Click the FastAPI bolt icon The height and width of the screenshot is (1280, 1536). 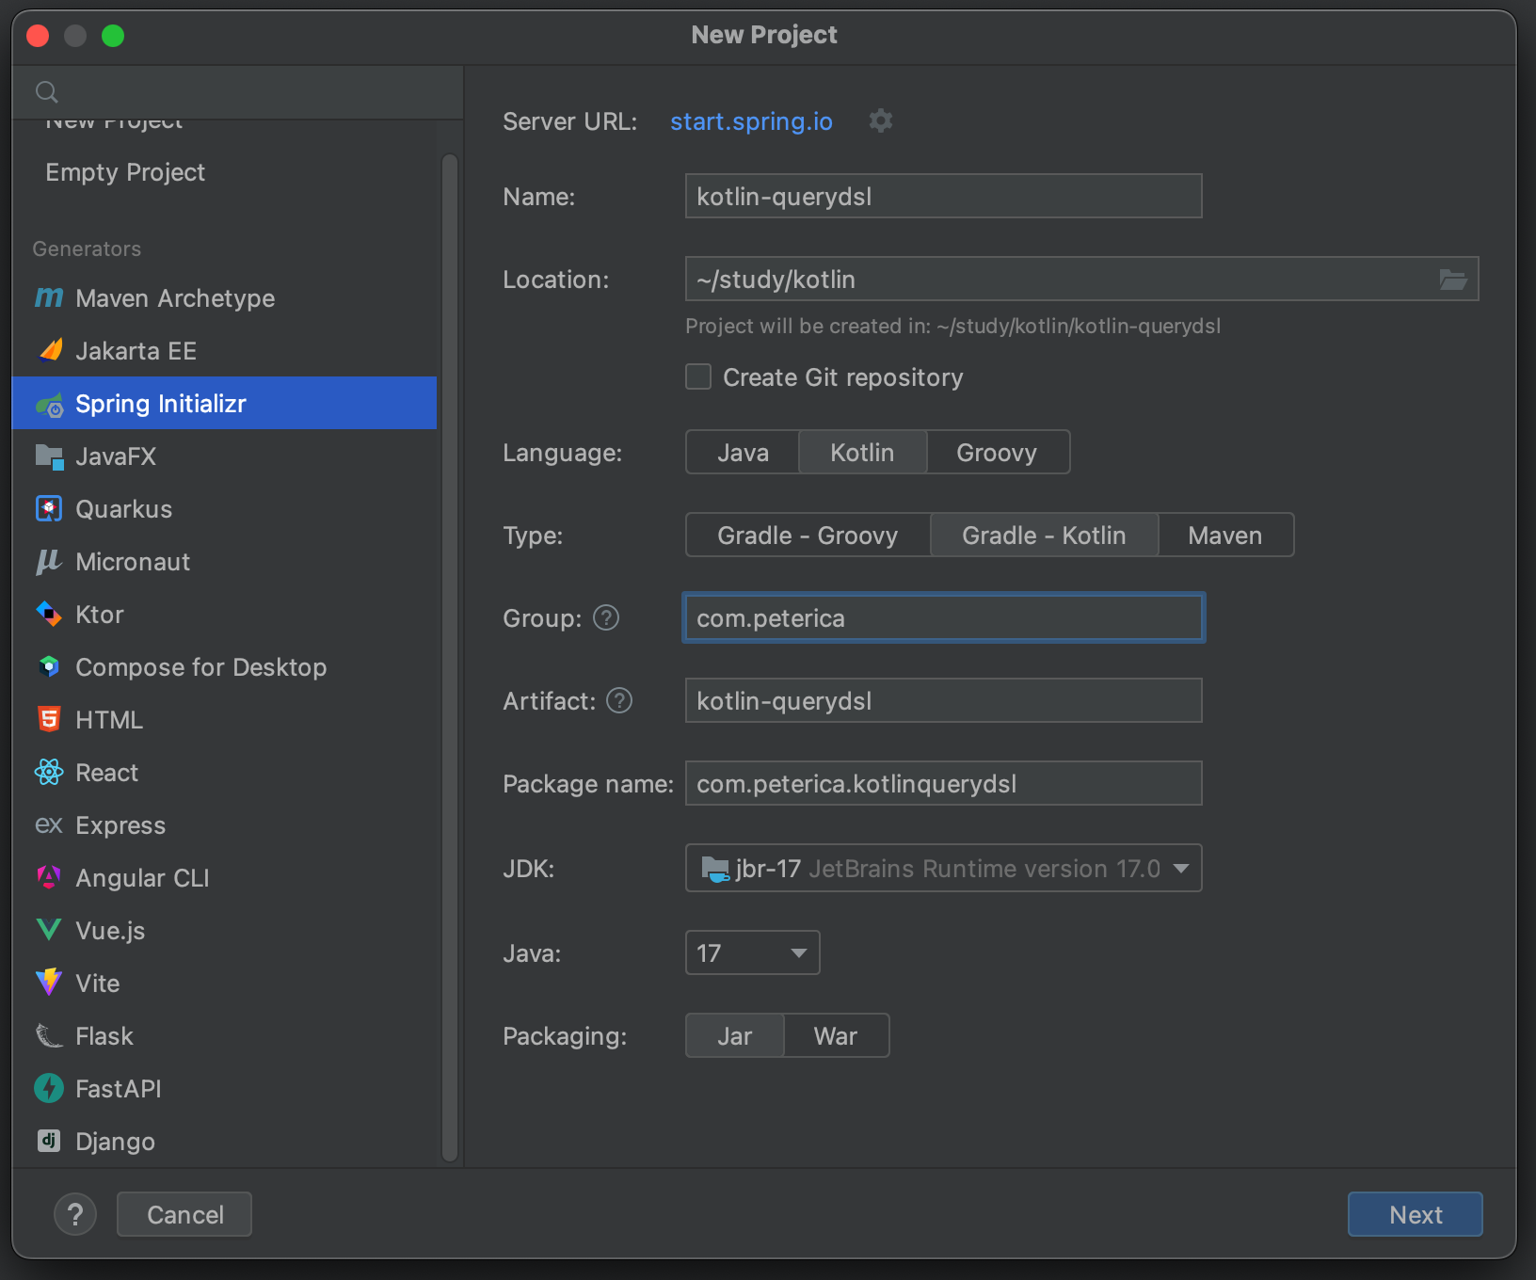[49, 1089]
